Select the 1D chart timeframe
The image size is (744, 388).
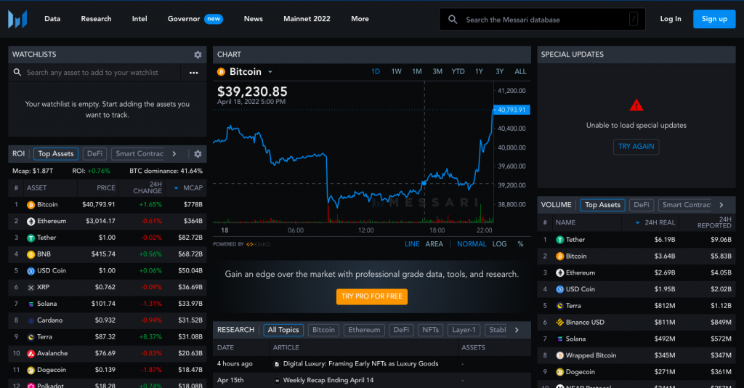coord(376,72)
